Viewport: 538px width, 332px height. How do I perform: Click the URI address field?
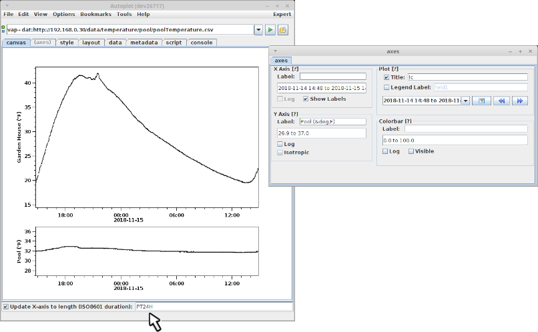pyautogui.click(x=130, y=30)
